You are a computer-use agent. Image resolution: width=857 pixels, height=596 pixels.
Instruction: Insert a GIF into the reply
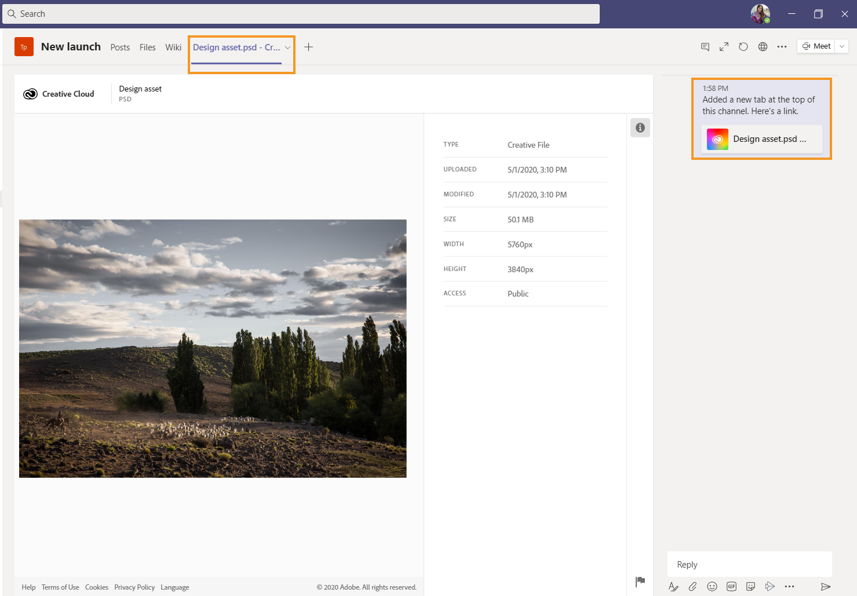[731, 586]
